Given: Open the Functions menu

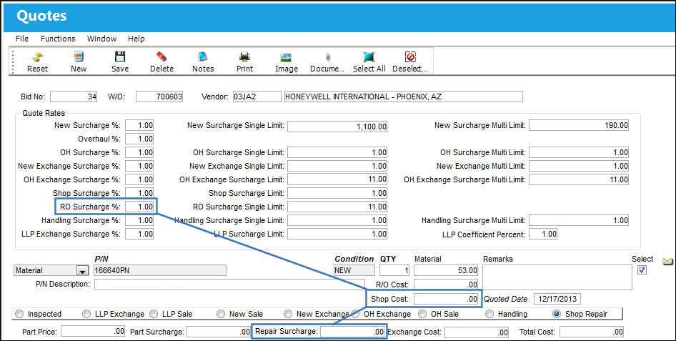Looking at the screenshot, I should 58,39.
